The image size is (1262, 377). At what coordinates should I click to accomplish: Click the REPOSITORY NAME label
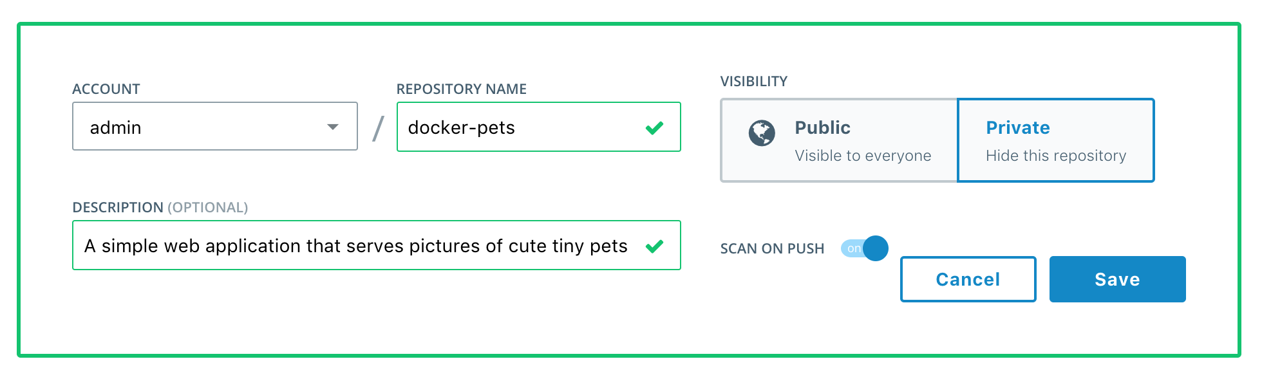(x=462, y=89)
